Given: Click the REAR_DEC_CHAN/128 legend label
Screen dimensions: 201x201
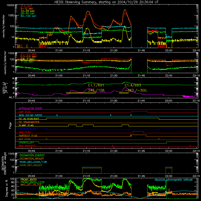Looking at the screenshot, I should pos(33,162).
